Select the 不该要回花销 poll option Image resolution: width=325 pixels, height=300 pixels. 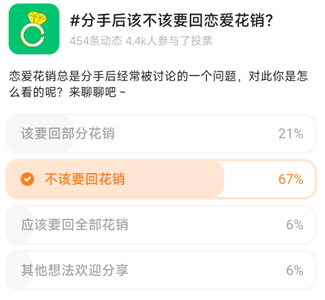pyautogui.click(x=85, y=179)
